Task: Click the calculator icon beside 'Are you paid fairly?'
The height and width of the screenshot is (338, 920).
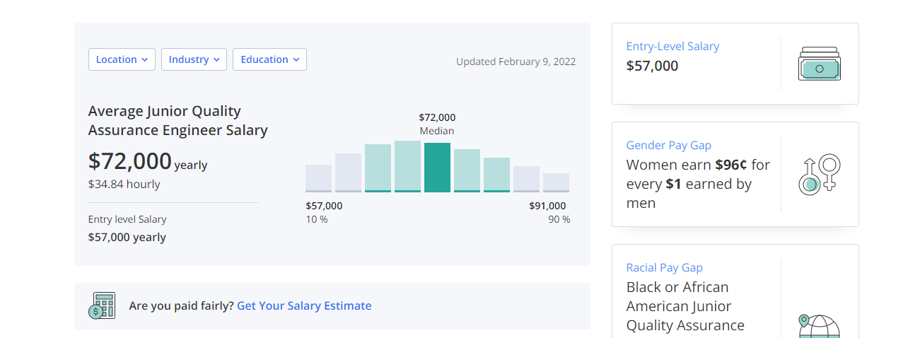Action: pos(102,305)
